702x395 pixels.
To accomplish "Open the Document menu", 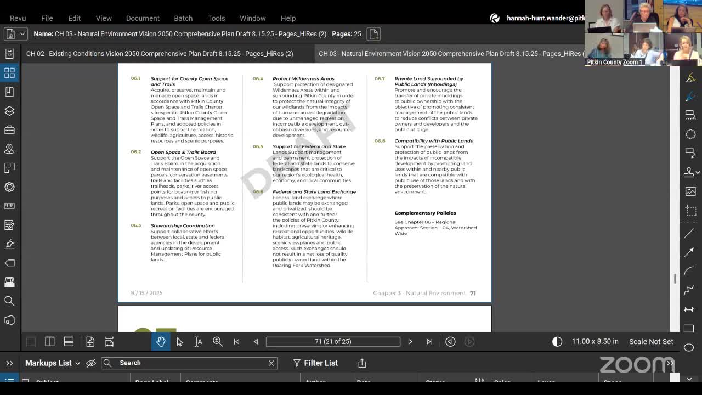I will (x=143, y=18).
